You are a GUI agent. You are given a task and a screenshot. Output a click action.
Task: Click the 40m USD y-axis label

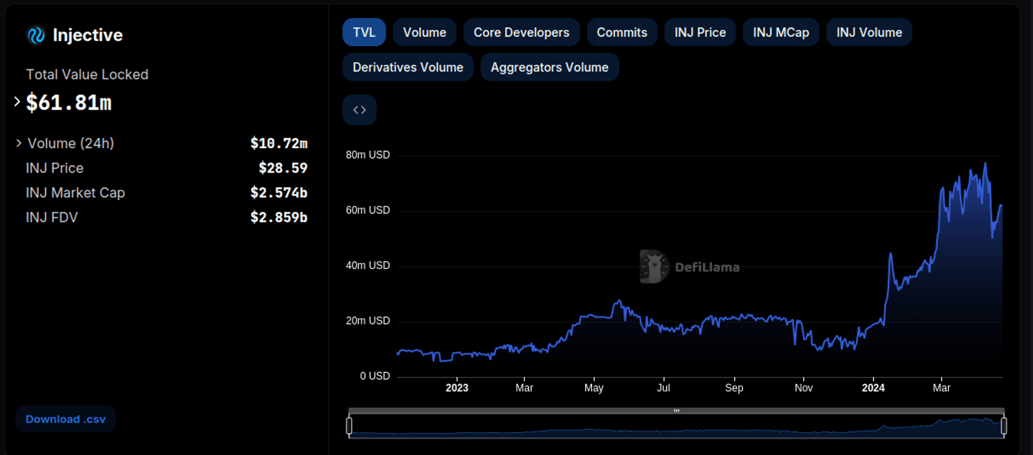tap(368, 265)
